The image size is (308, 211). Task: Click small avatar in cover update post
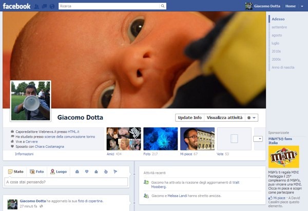pyautogui.click(x=12, y=204)
